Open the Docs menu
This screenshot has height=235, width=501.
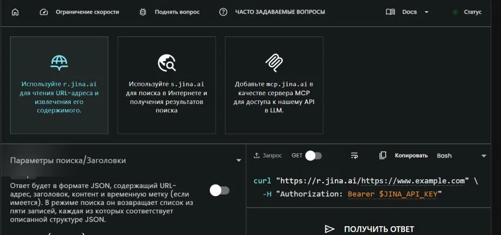click(409, 12)
